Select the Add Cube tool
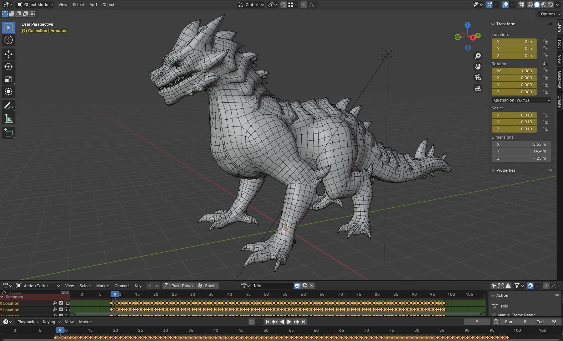The height and width of the screenshot is (341, 563). 9,133
